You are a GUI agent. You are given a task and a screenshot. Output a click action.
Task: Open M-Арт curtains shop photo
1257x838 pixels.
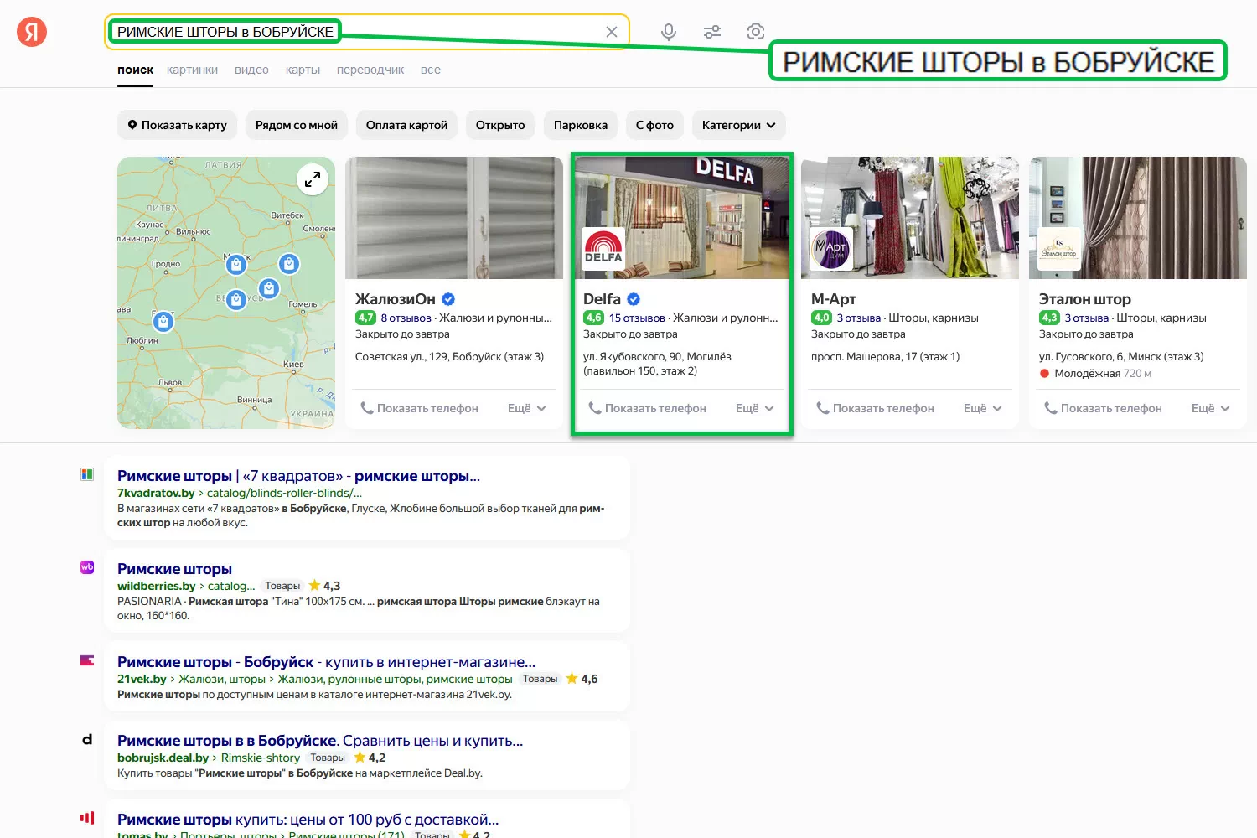coord(910,218)
